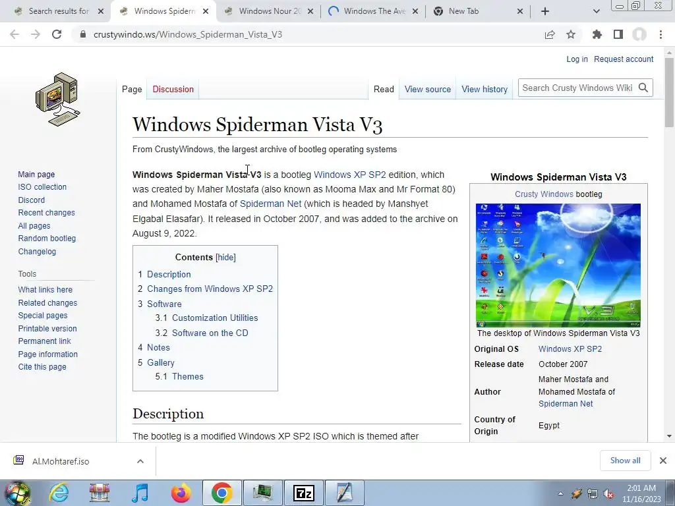Viewport: 675px width, 506px height.
Task: Switch to the New Tab tab
Action: (x=463, y=11)
